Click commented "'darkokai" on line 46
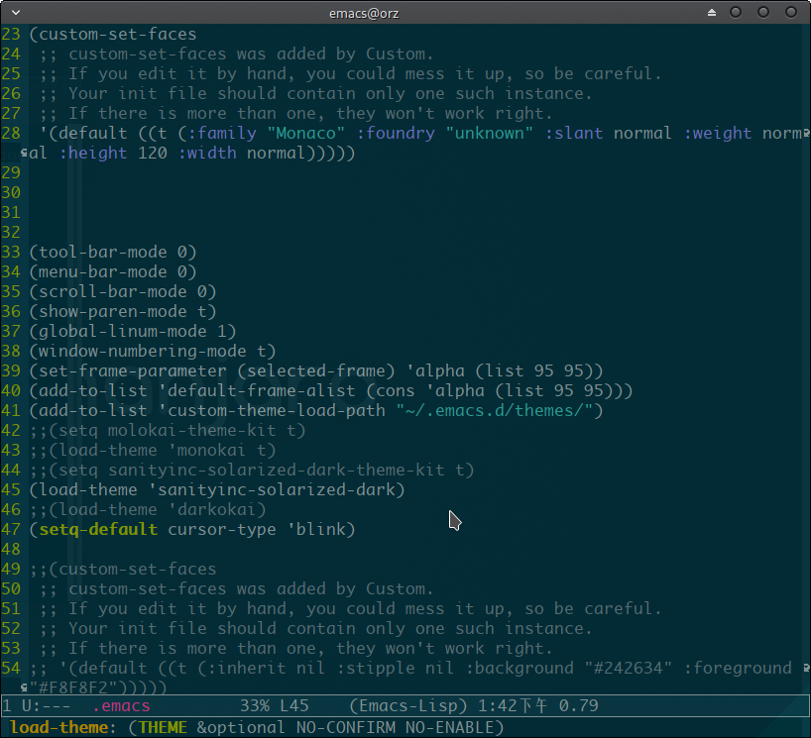 pyautogui.click(x=212, y=509)
